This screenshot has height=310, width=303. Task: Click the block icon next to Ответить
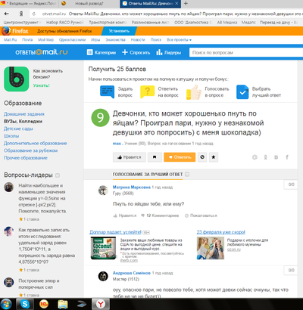pos(202,157)
